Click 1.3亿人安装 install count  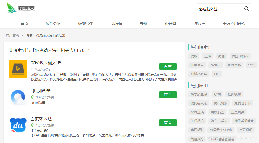[x=45, y=125]
